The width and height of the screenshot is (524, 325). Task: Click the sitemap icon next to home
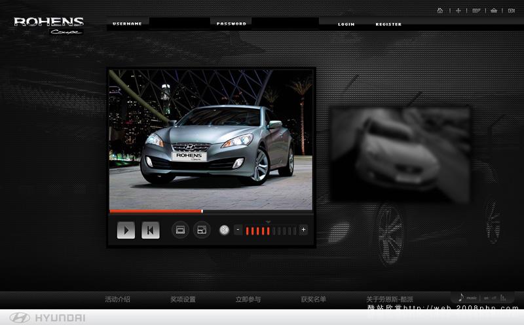click(x=458, y=10)
